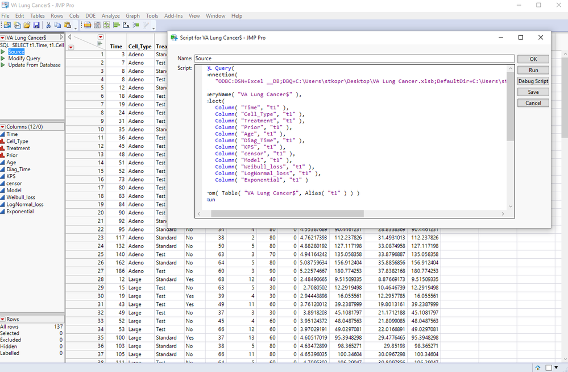Open the Analyze menu
Screen dimensions: 568x372
[x=111, y=15]
